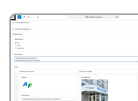138x101 pixels.
Task: Click the AF site logo icon
Action: click(13, 17)
